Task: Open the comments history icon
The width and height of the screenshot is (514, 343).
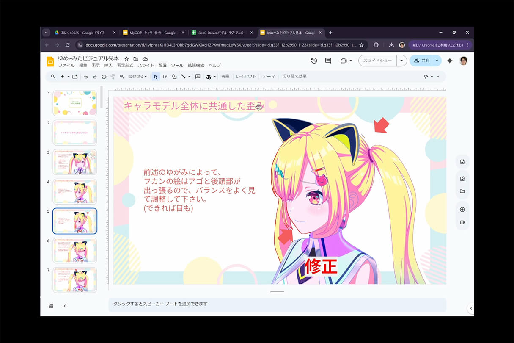Action: point(328,61)
